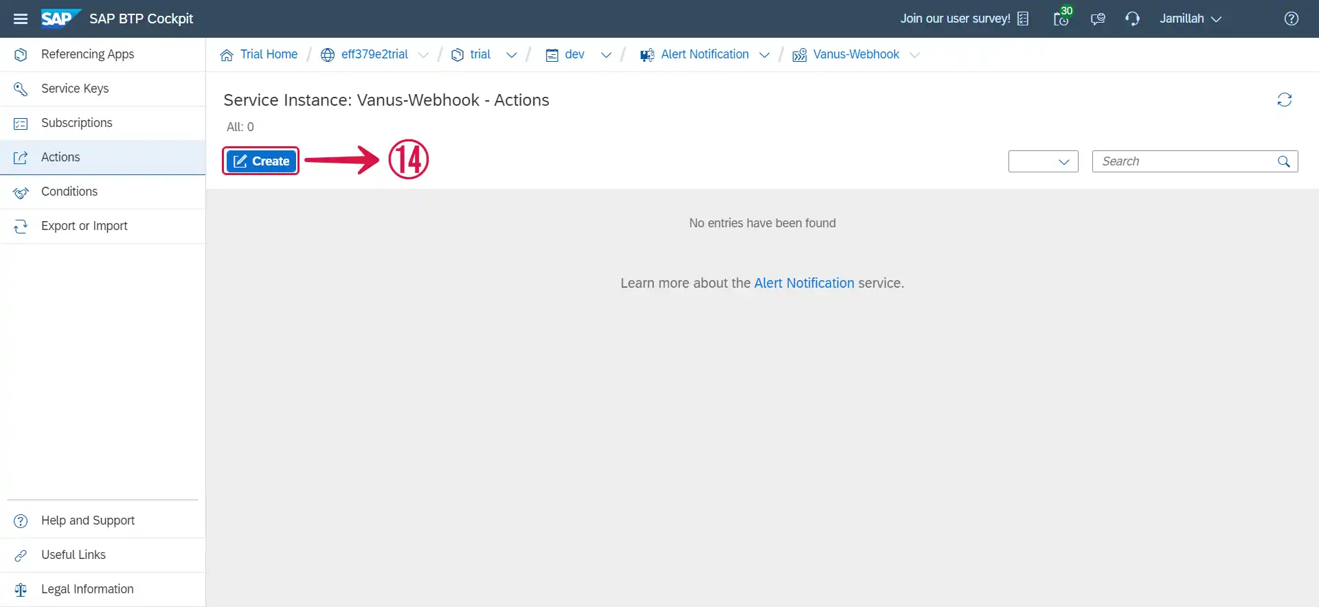The height and width of the screenshot is (607, 1319).
Task: Click the Actions sidebar icon
Action: tap(21, 157)
